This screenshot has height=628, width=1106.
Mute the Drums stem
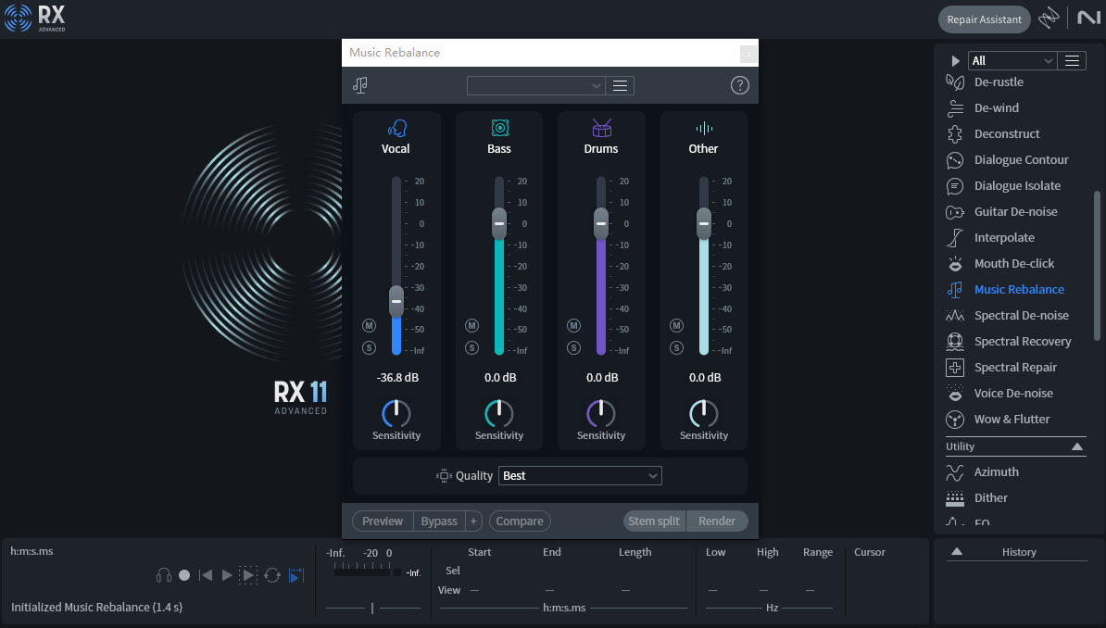click(573, 326)
